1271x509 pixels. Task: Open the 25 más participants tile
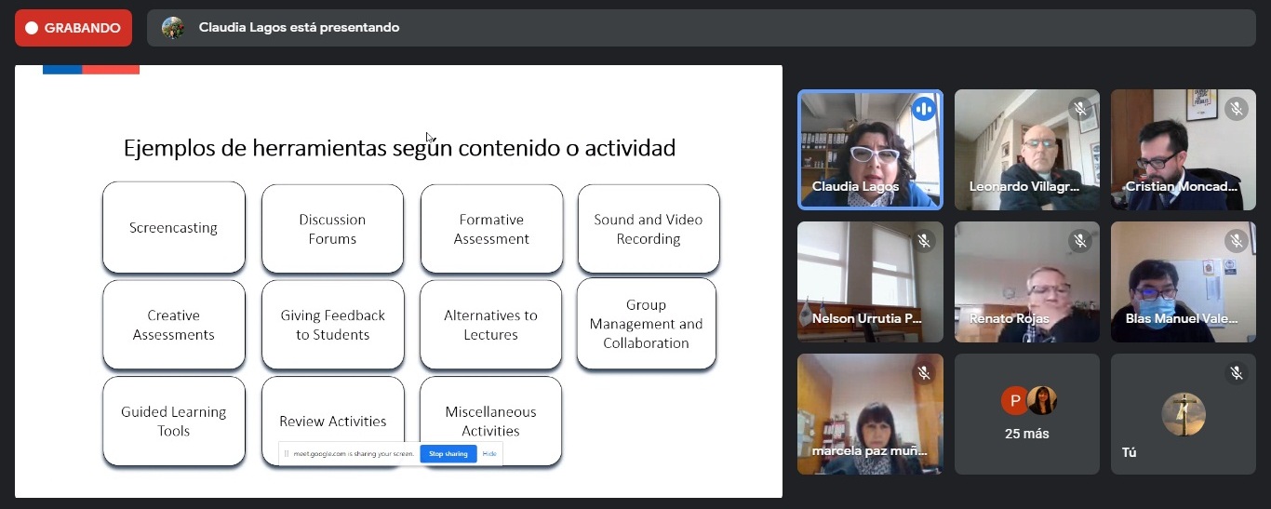[1027, 414]
